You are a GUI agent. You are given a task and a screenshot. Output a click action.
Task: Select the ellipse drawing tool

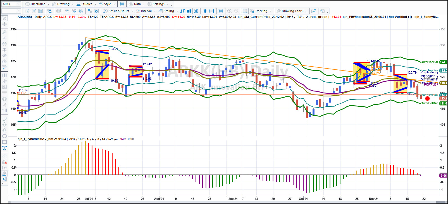coord(4,136)
